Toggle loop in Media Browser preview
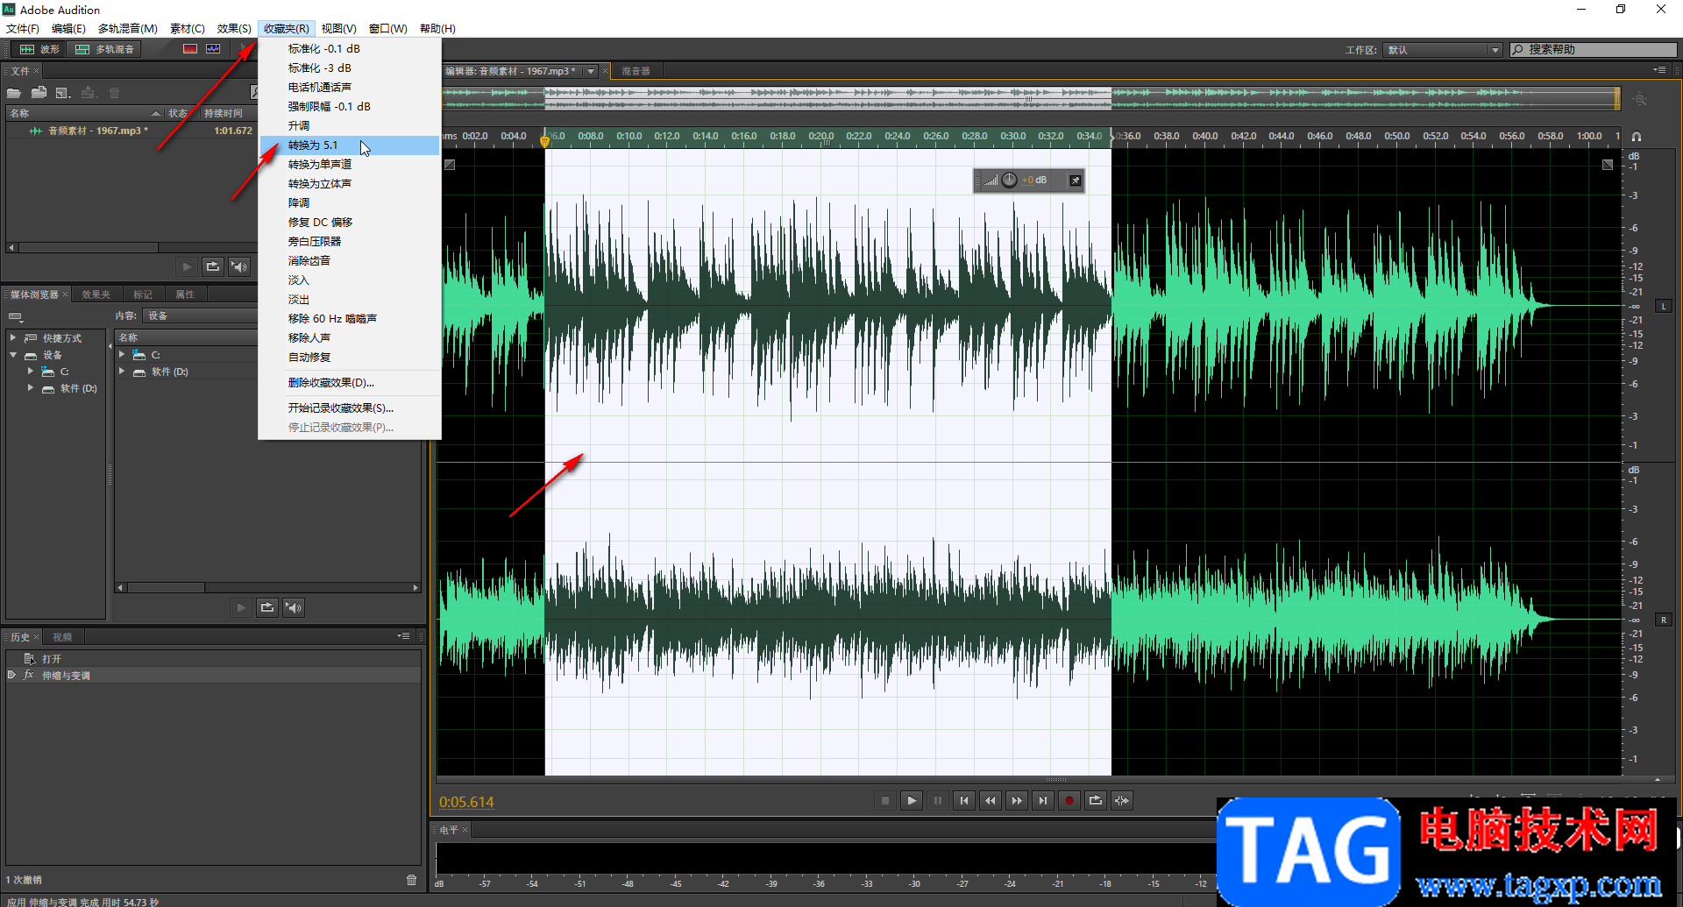Image resolution: width=1683 pixels, height=907 pixels. click(x=267, y=607)
